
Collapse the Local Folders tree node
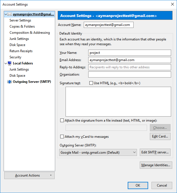click(x=6, y=64)
